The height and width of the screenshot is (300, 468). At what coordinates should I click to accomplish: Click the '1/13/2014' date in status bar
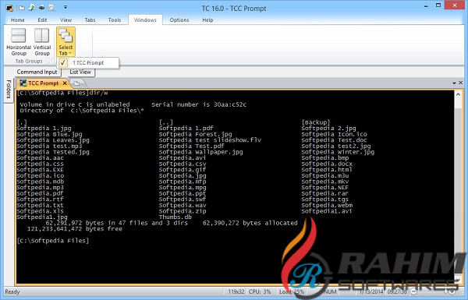click(x=370, y=291)
